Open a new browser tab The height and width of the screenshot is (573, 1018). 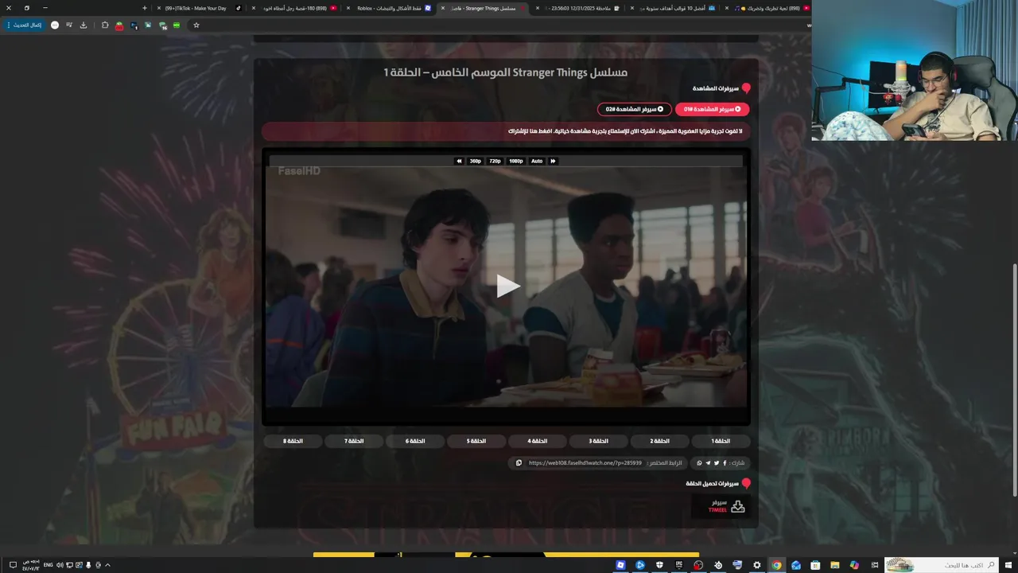point(145,8)
